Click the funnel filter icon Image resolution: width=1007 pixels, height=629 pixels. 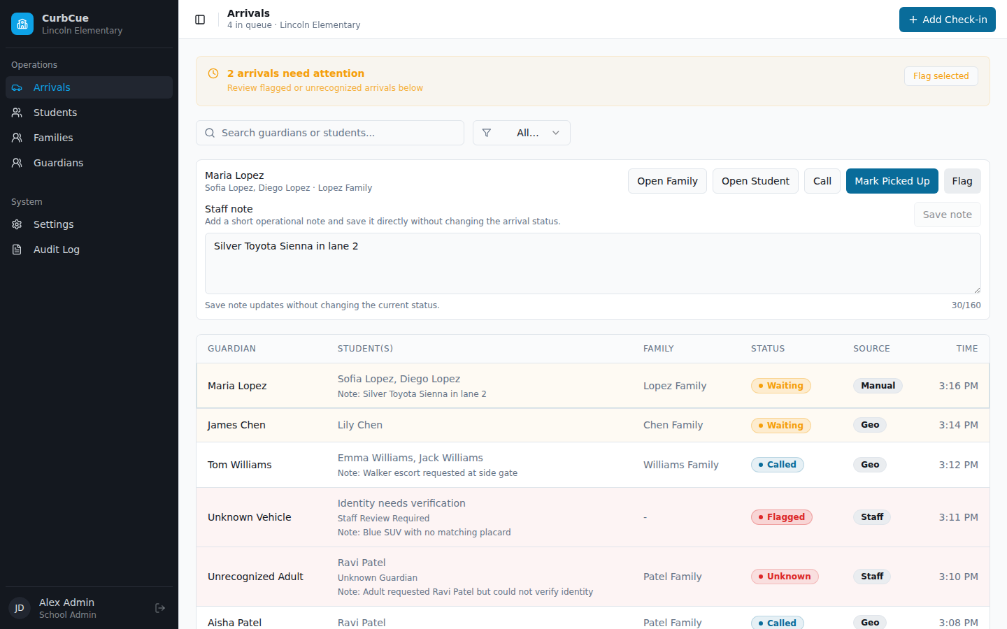click(x=487, y=133)
